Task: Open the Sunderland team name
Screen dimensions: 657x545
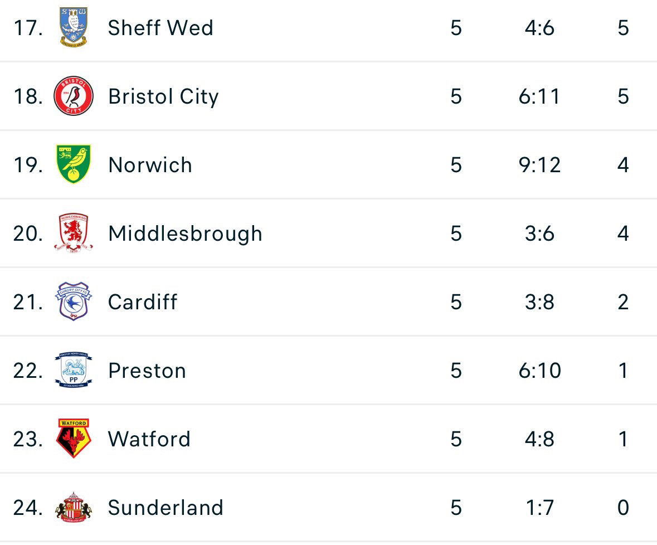Action: (x=166, y=508)
